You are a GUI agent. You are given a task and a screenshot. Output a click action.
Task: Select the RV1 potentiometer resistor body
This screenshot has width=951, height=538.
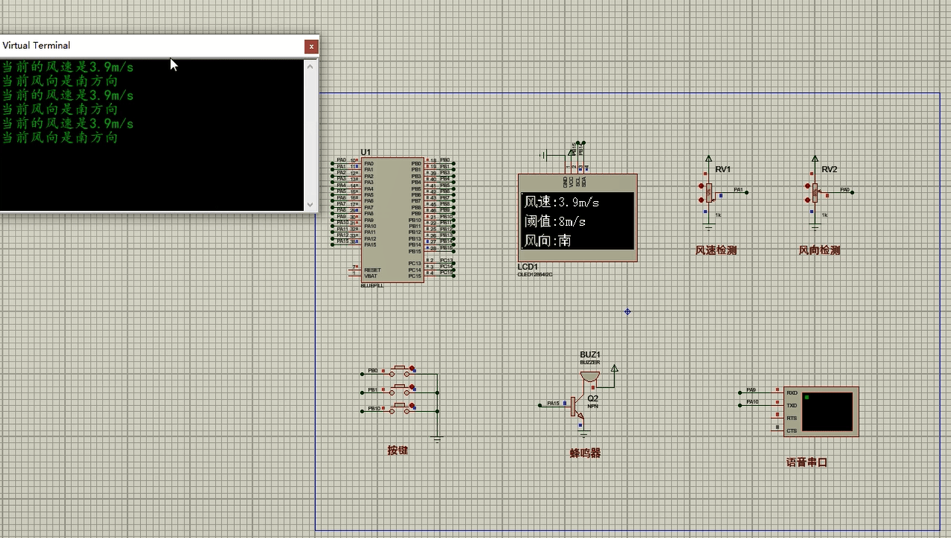[x=708, y=193]
